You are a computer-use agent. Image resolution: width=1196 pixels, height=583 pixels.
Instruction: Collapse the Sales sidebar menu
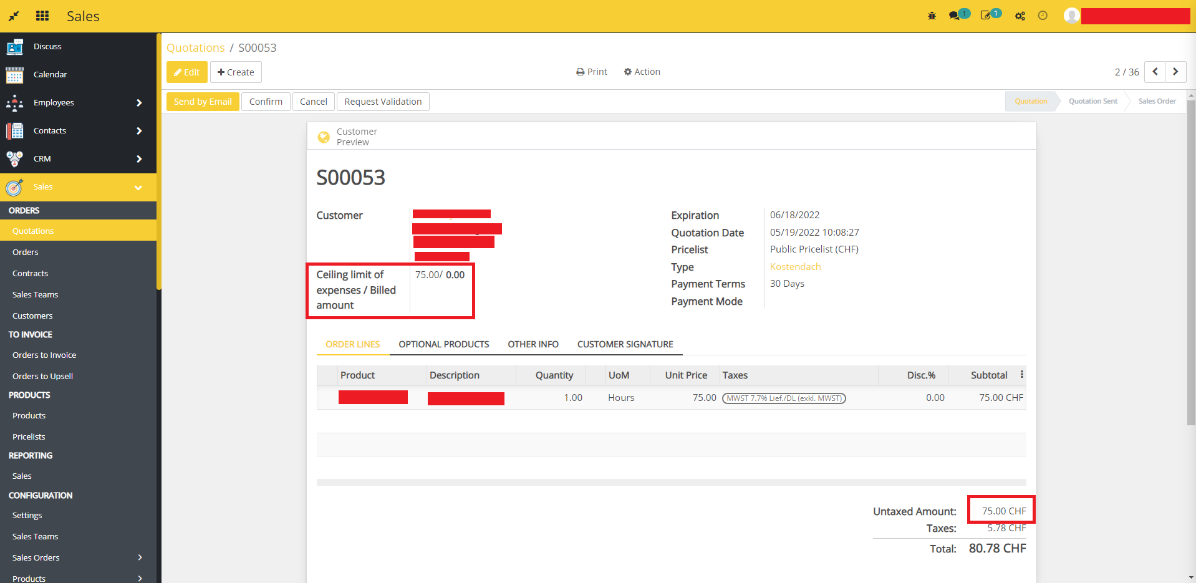point(138,187)
